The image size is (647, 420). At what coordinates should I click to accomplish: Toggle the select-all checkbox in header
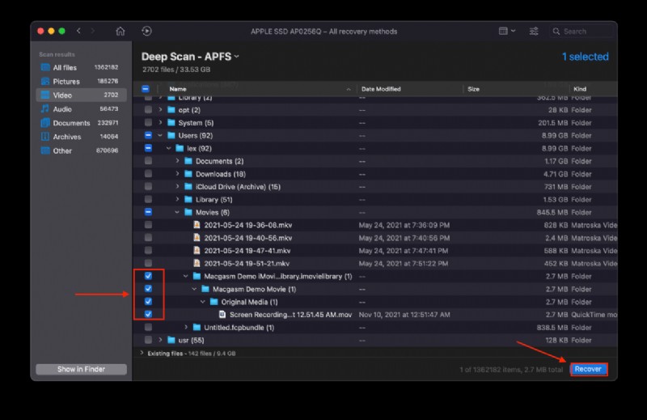[x=146, y=89]
